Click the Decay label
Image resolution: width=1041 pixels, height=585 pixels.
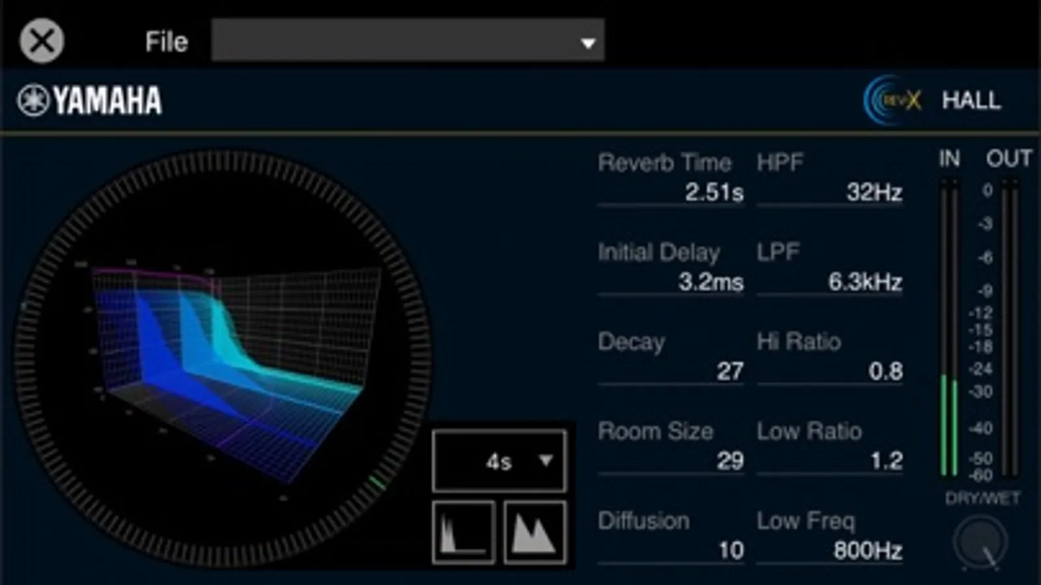tap(631, 342)
